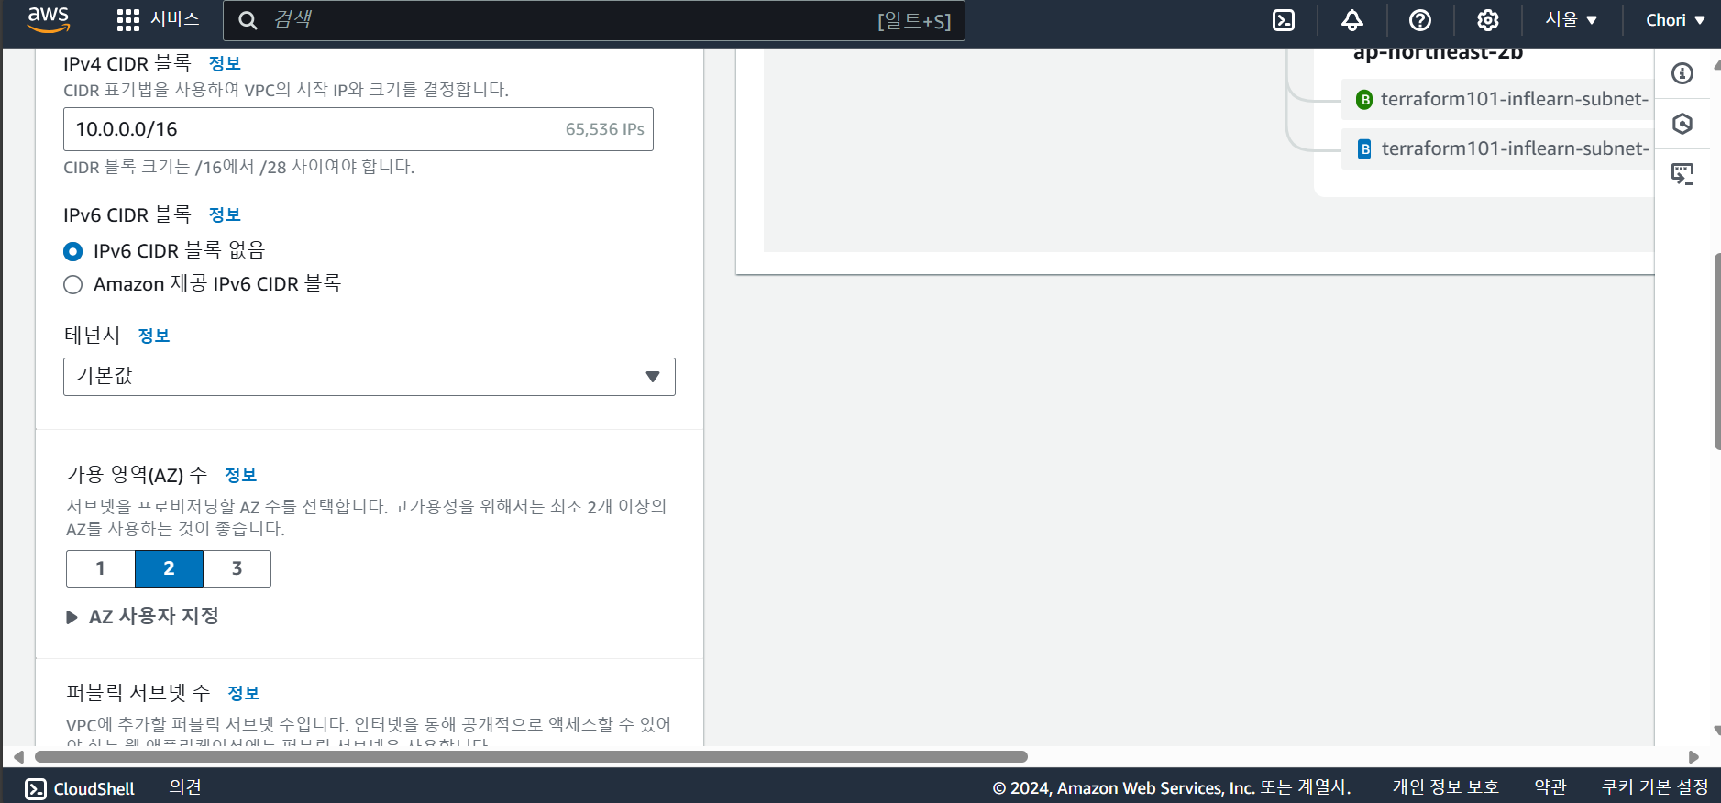
Task: Select Amazon 제공 IPv6 CIDR 블록 option
Action: (73, 284)
